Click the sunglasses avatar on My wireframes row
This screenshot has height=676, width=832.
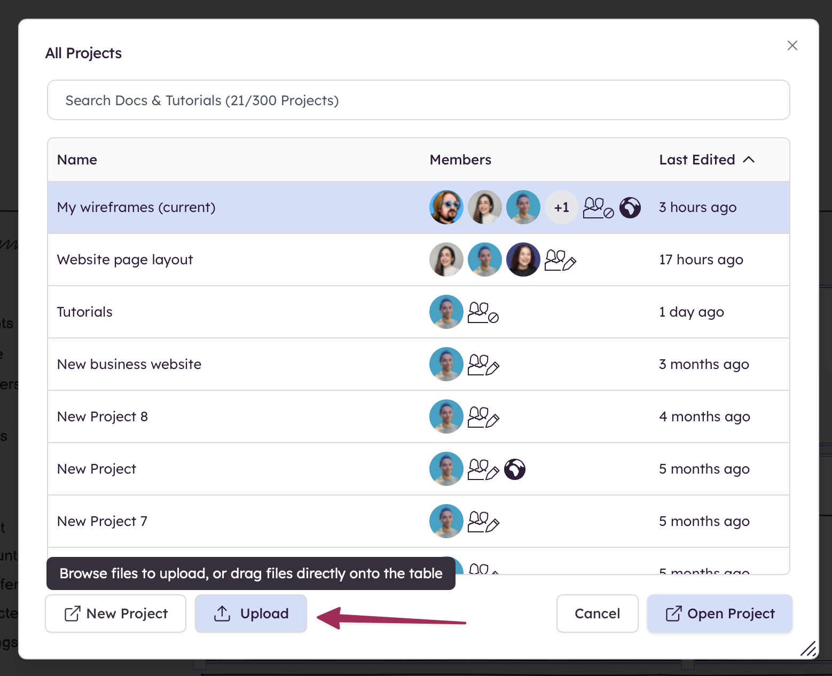coord(446,207)
